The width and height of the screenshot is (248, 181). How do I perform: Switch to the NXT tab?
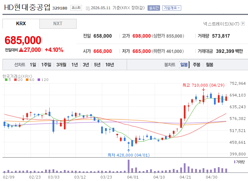tap(58, 23)
